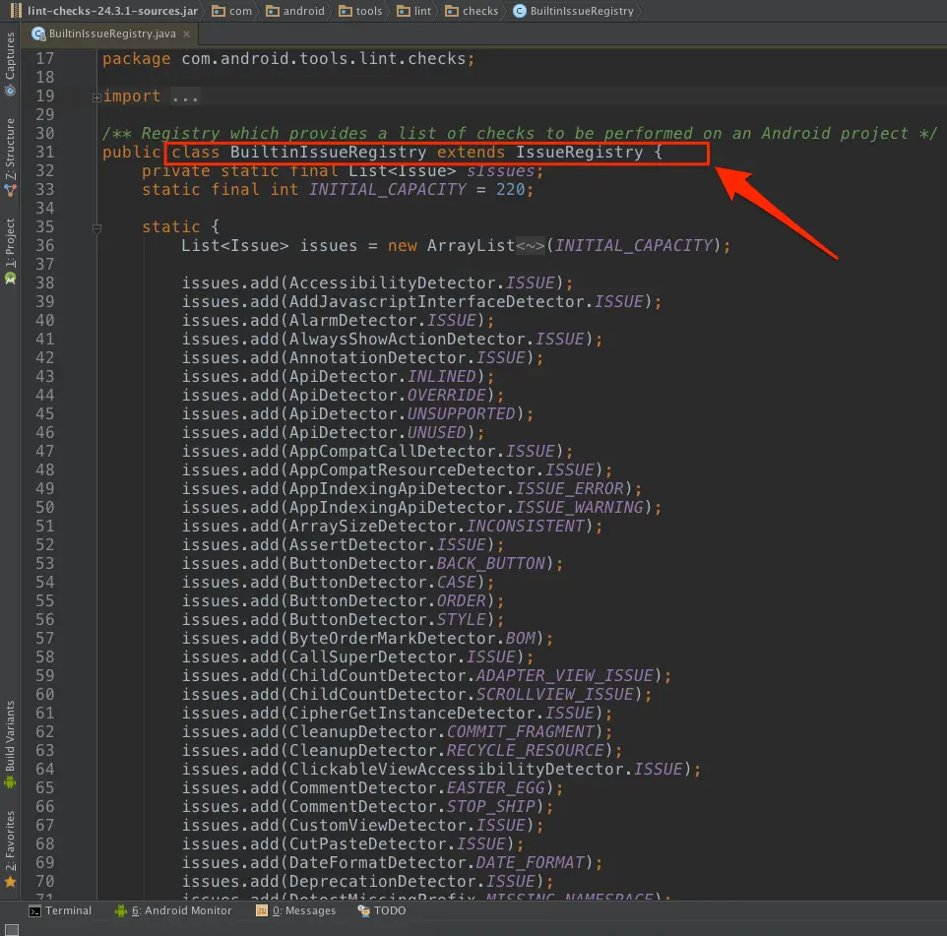Click 'ByteOrderMarkDetector' on line 57
947x936 pixels.
tap(392, 639)
